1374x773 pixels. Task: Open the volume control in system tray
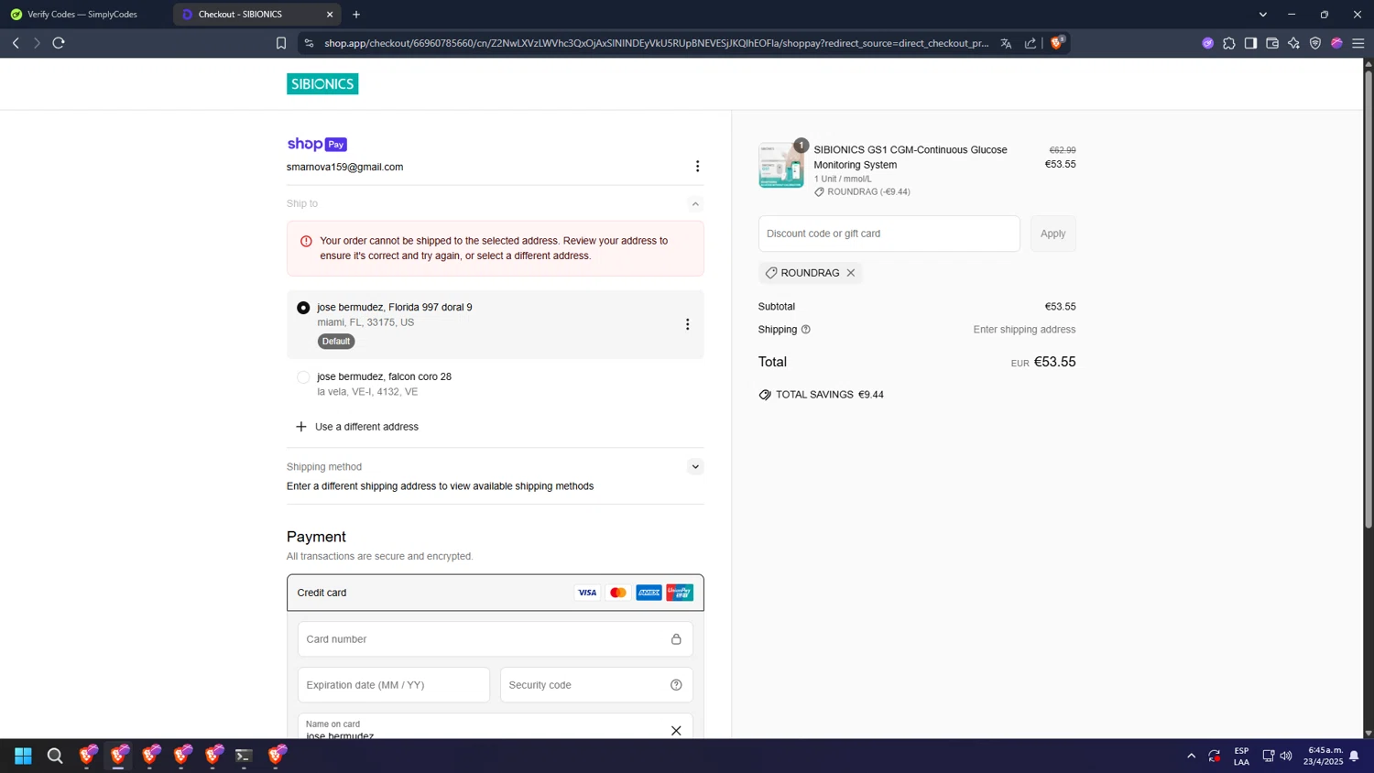(1286, 756)
